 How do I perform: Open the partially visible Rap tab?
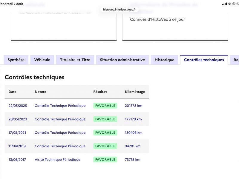click(235, 60)
